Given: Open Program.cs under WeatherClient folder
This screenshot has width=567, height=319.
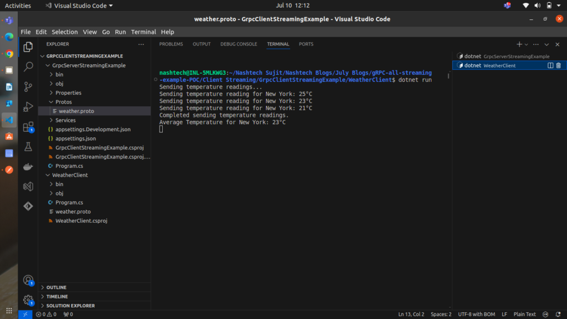Looking at the screenshot, I should 69,203.
